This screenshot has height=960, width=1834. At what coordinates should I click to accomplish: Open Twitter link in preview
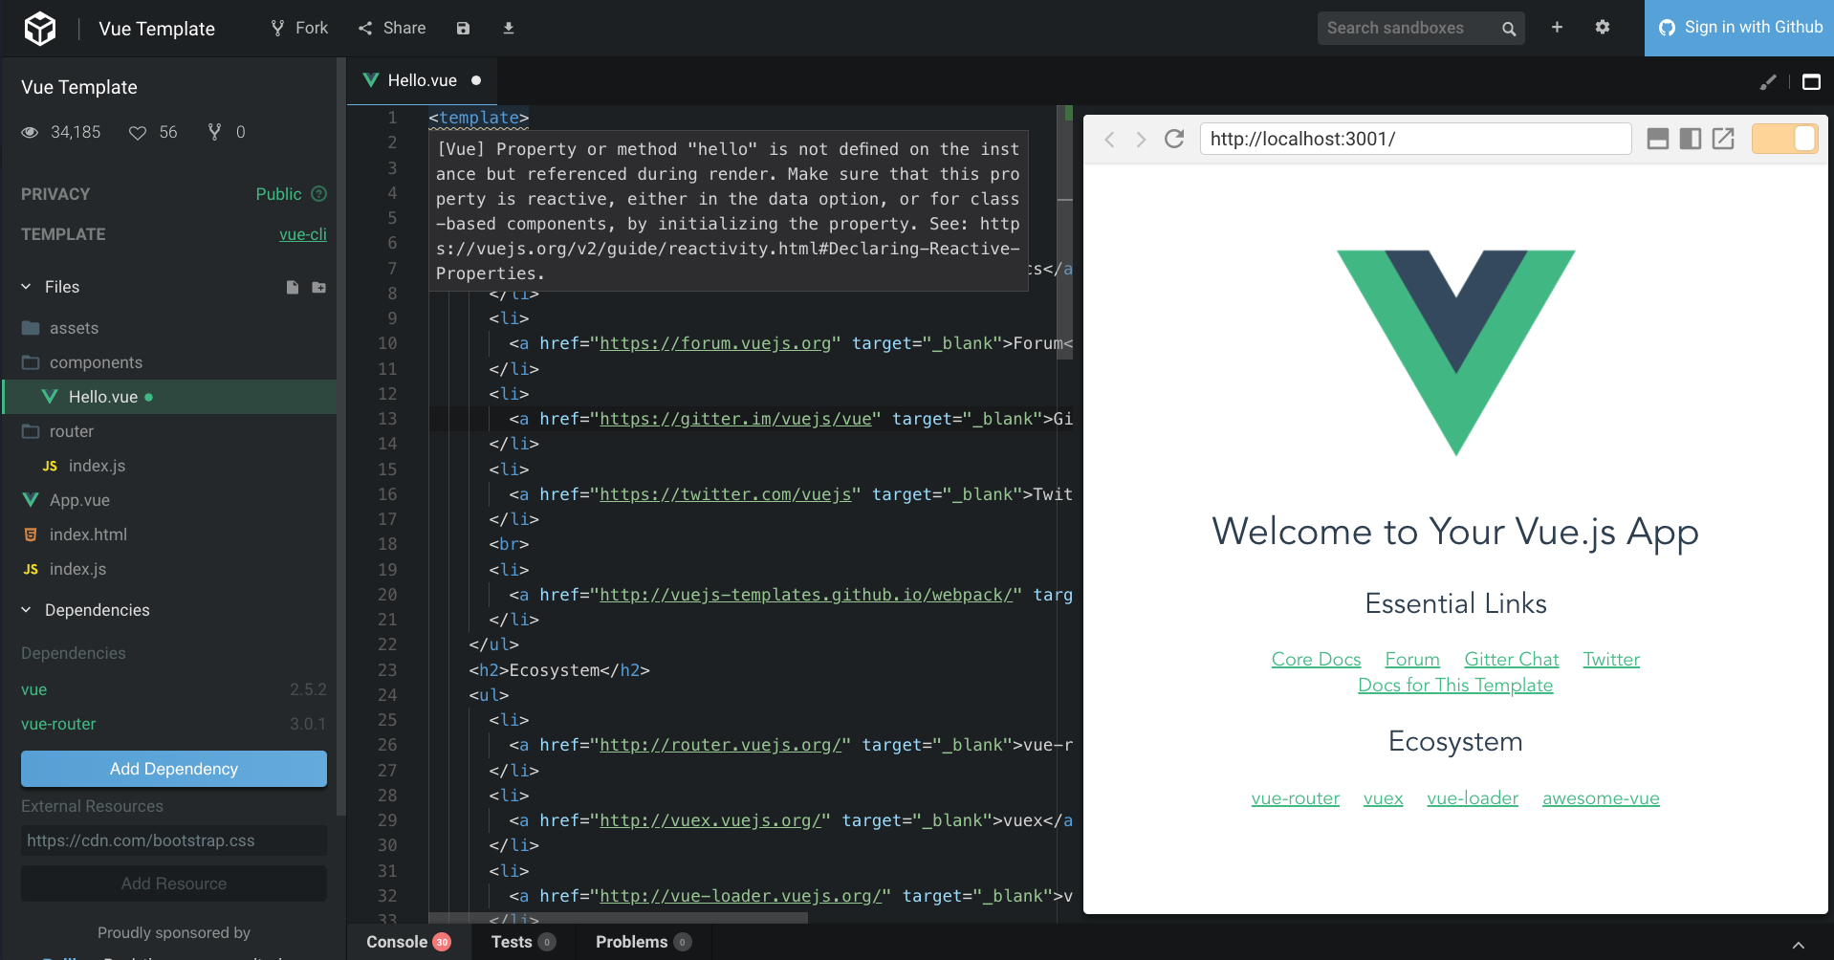point(1611,659)
